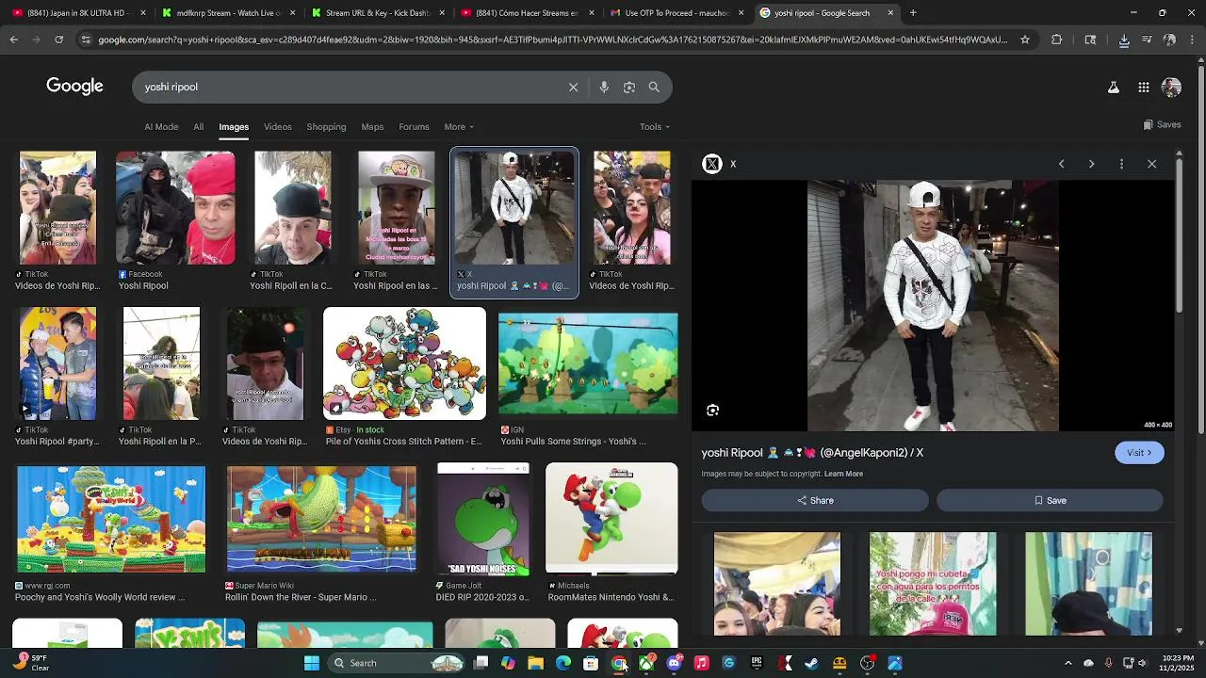Go back in browser history
The image size is (1206, 678).
coord(13,40)
